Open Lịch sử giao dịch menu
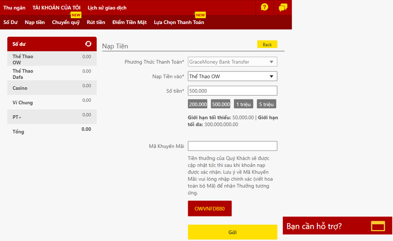The height and width of the screenshot is (241, 393). point(107,7)
